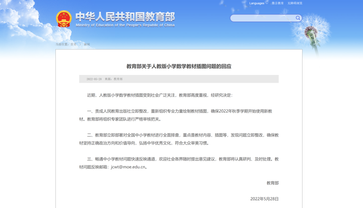The height and width of the screenshot is (208, 363).
Task: Click the paragraph beginning 二、教育部立即部署
Action: coord(179,139)
